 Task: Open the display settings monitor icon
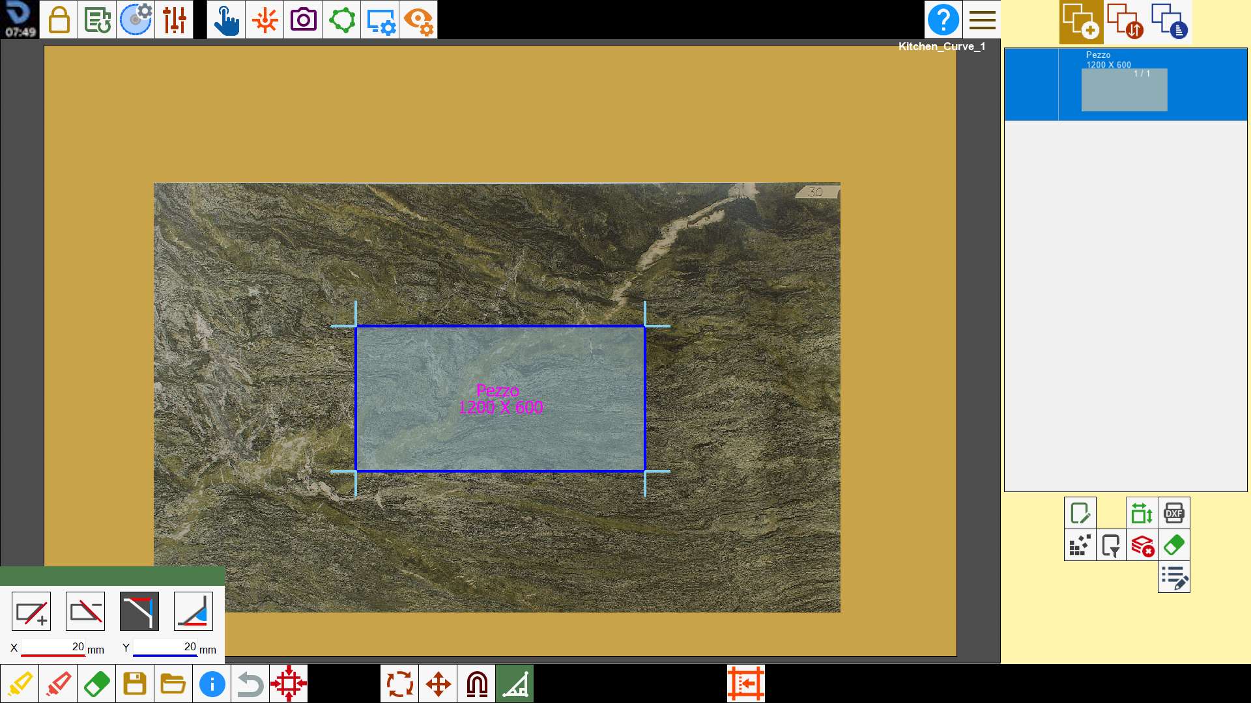pos(380,20)
